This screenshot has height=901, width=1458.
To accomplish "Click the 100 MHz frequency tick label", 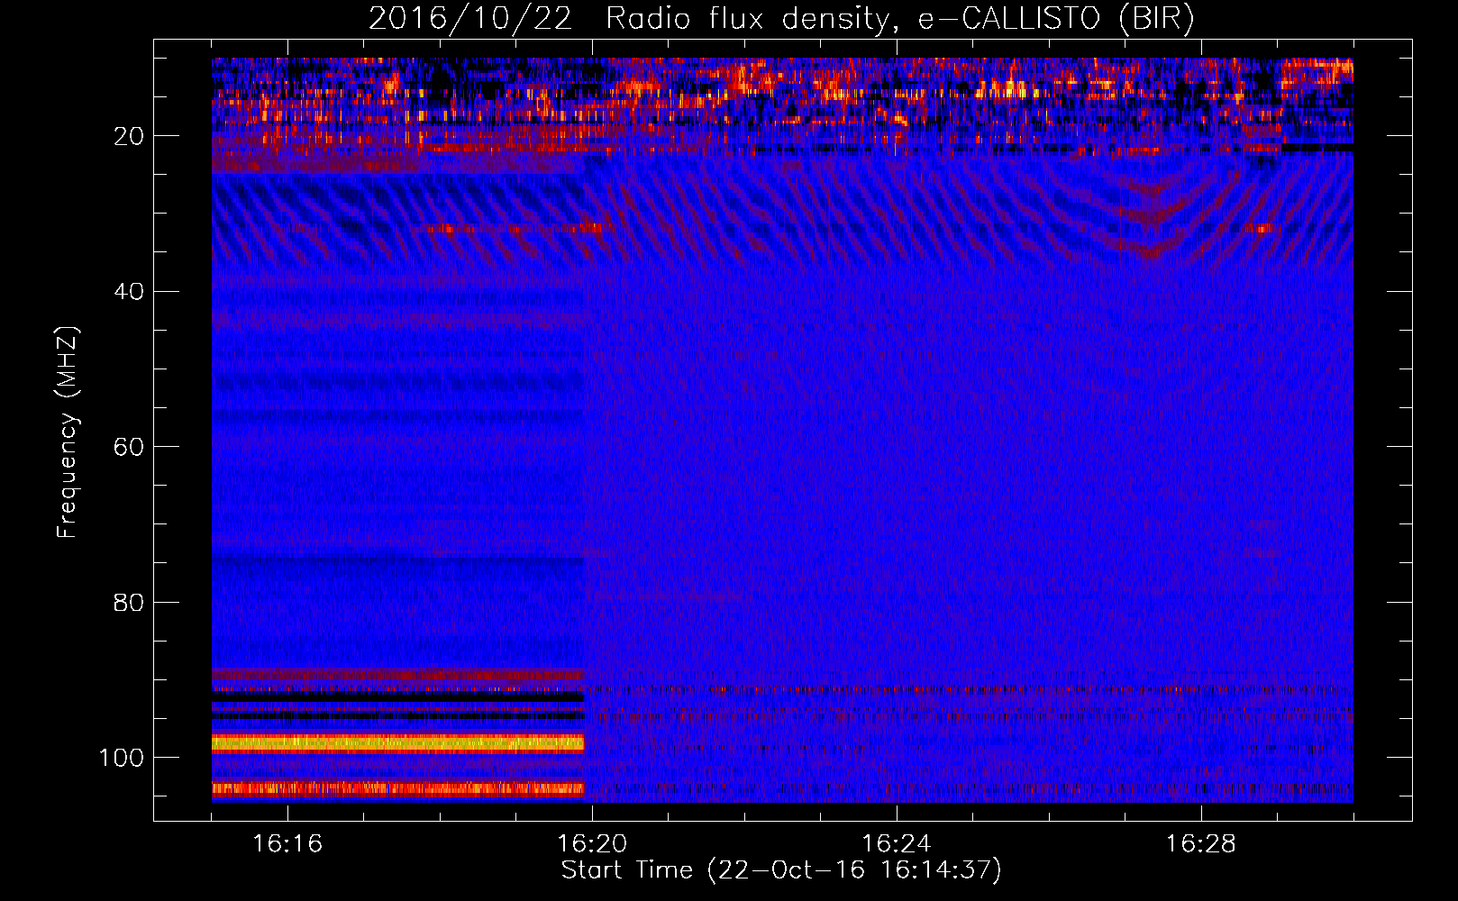I will 122,757.
